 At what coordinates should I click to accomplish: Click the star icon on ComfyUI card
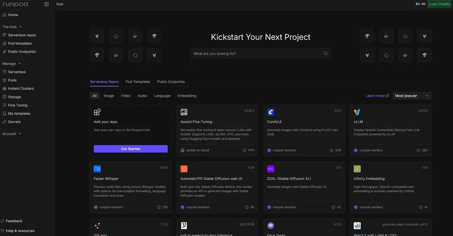[x=332, y=150]
